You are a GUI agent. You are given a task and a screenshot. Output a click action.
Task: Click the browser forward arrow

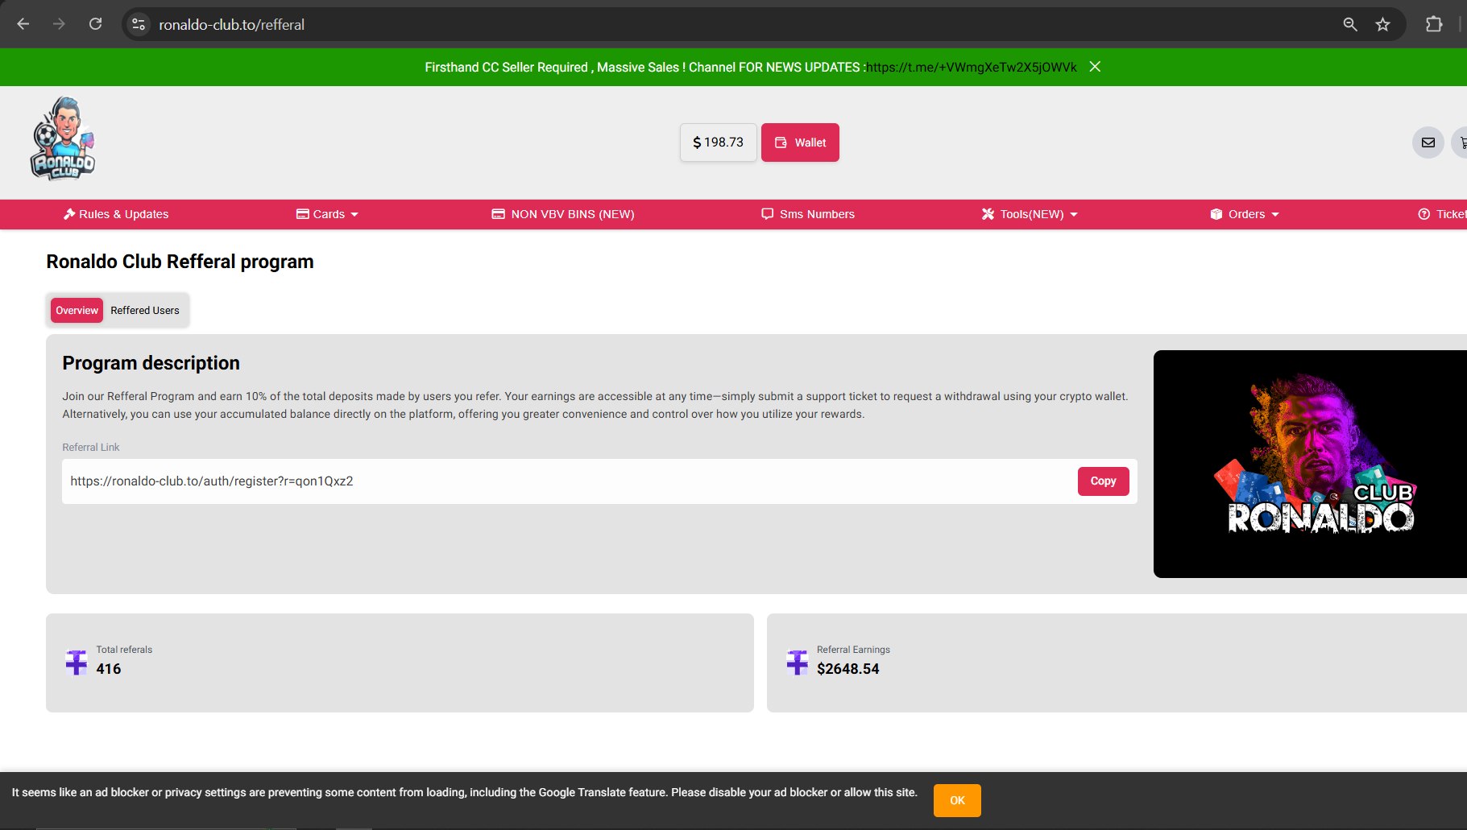[x=59, y=24]
